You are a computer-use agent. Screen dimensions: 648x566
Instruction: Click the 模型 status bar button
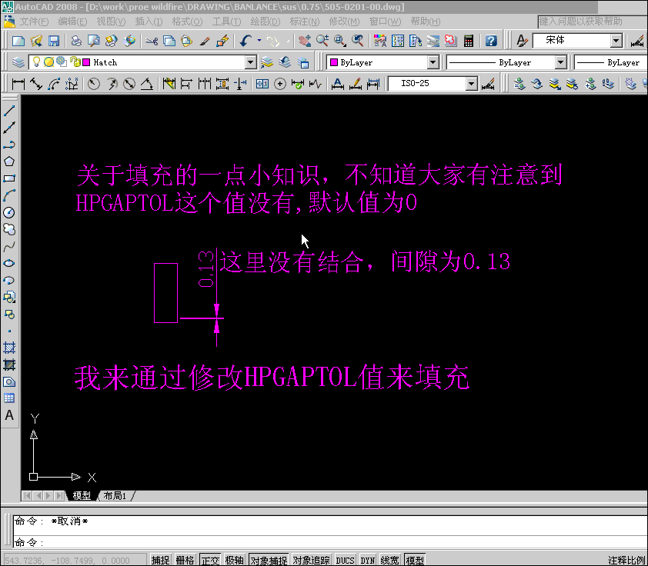click(415, 560)
